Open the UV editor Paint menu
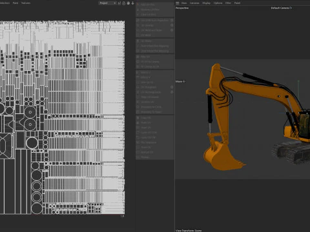 pyautogui.click(x=15, y=3)
